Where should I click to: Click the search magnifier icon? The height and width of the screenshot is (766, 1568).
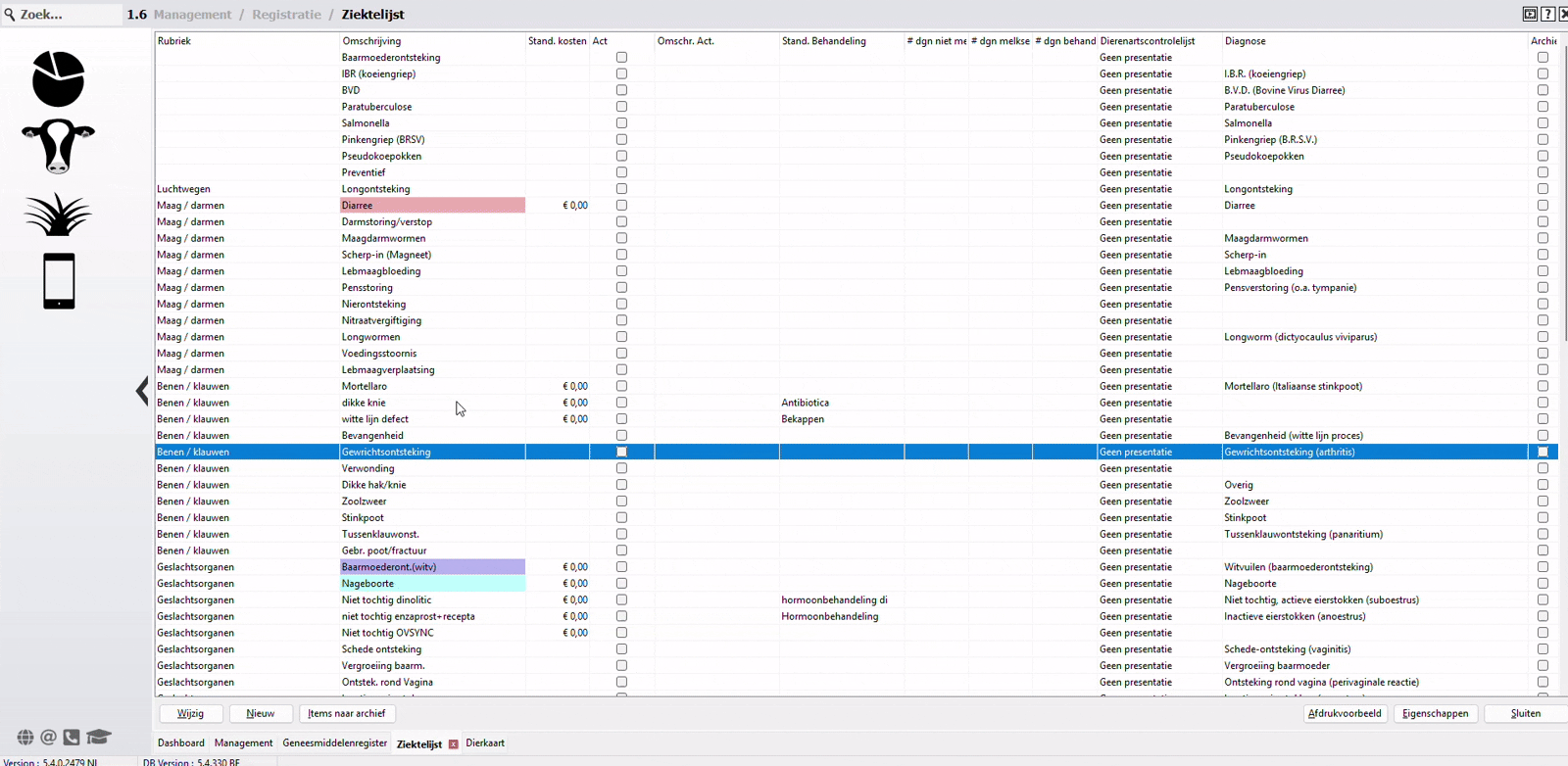click(x=10, y=15)
